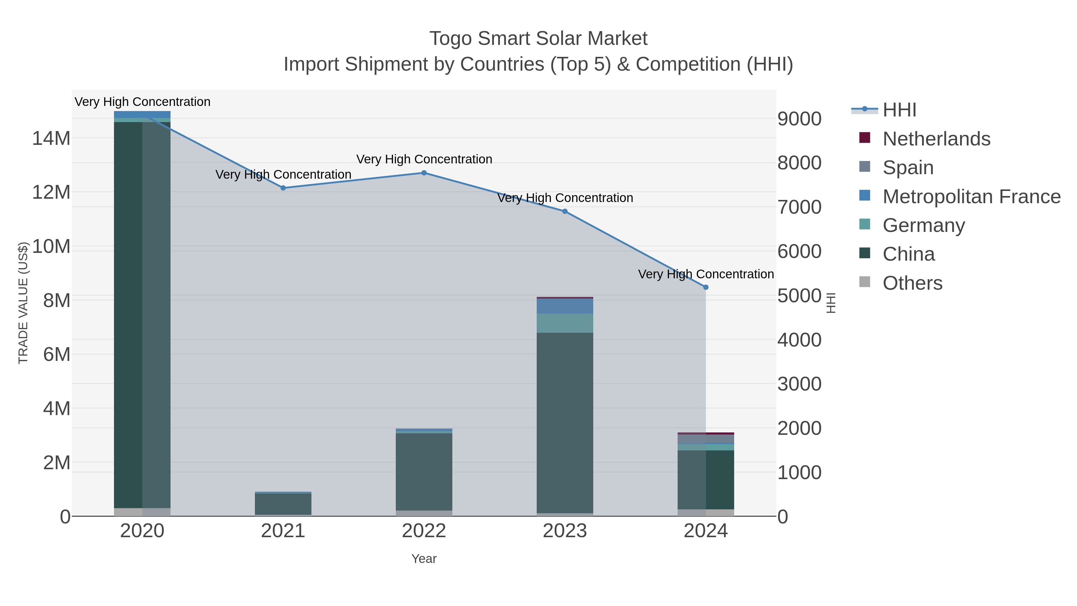Click the Metropolitan France blue swatch
1077x606 pixels.
865,195
